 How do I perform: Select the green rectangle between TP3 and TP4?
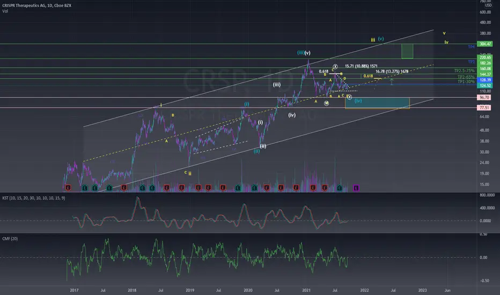407,51
